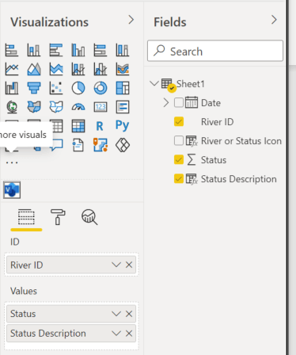This screenshot has width=296, height=355.
Task: Select line and clustered column chart
Action: pyautogui.click(x=101, y=69)
